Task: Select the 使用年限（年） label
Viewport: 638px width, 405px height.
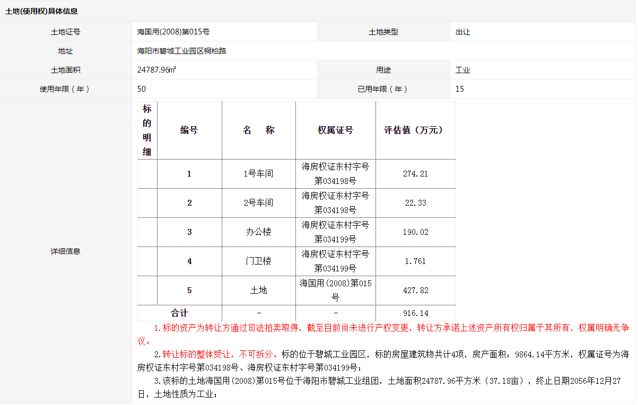Action: [x=66, y=89]
